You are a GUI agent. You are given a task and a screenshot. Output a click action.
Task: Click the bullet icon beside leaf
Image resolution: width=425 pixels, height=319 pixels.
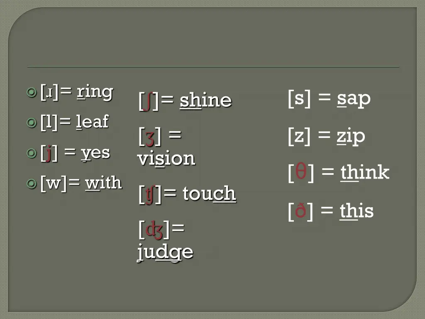coord(32,123)
